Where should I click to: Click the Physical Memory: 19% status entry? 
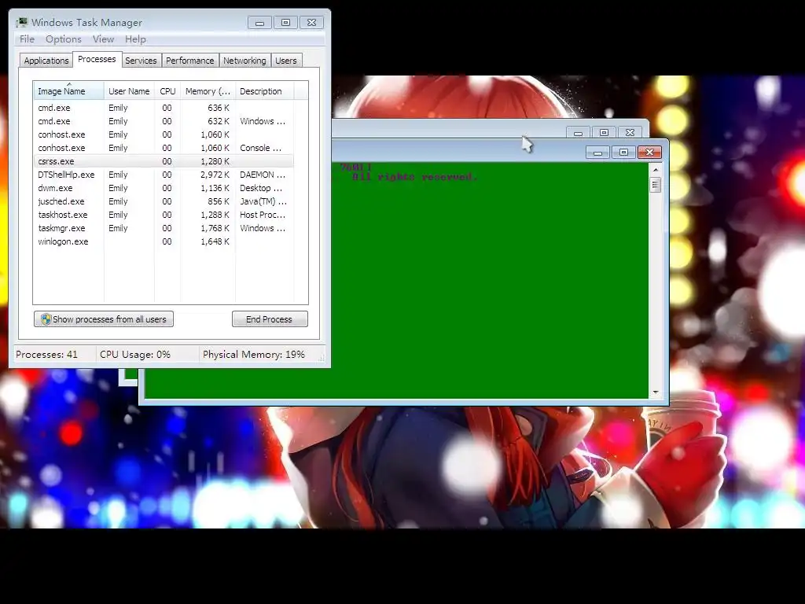pyautogui.click(x=254, y=355)
